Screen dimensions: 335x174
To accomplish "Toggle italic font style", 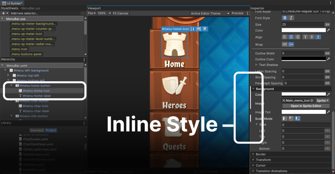I will tap(291, 18).
